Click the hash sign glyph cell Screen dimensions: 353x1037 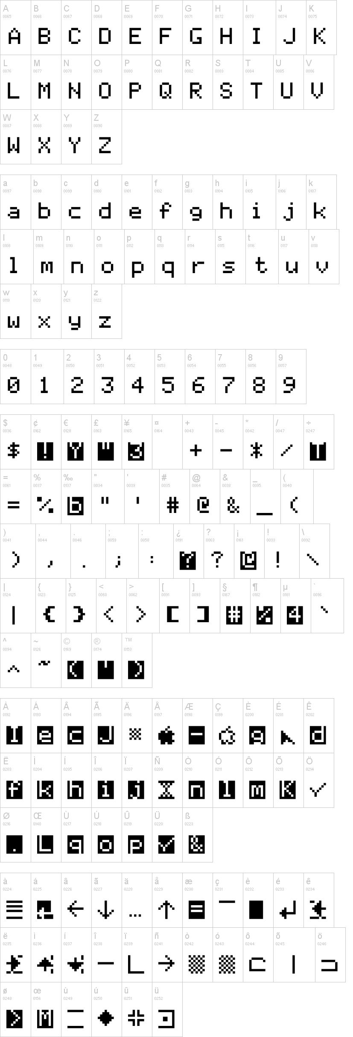tap(175, 497)
